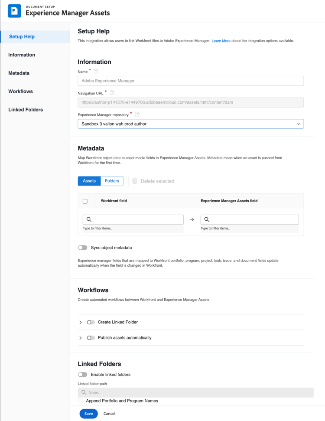The height and width of the screenshot is (421, 325).
Task: Expand the Create Linked Folder section
Action: coord(81,323)
